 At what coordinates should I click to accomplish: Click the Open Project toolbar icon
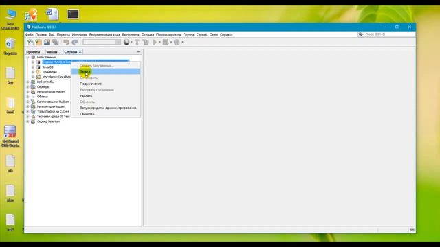click(x=47, y=43)
